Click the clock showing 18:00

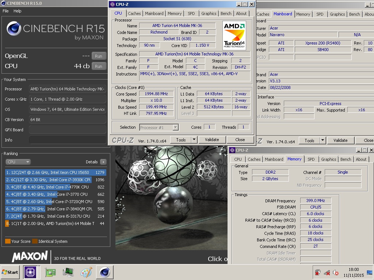pyautogui.click(x=354, y=269)
